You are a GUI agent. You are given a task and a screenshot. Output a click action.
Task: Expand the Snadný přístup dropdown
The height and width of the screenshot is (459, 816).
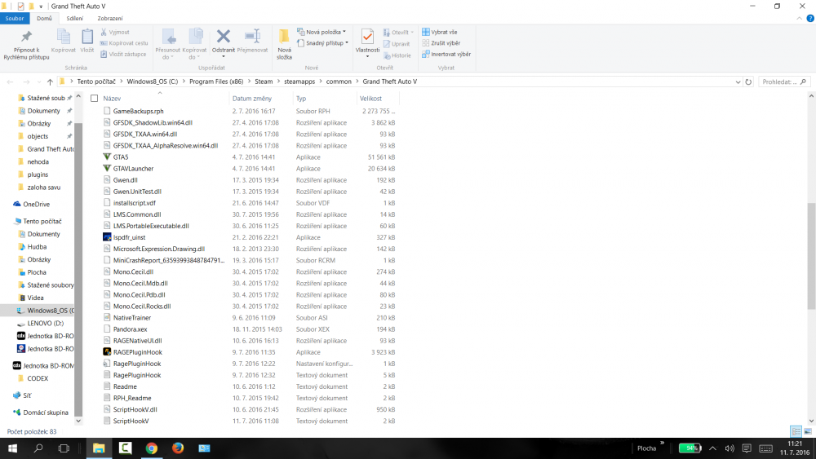coord(325,43)
